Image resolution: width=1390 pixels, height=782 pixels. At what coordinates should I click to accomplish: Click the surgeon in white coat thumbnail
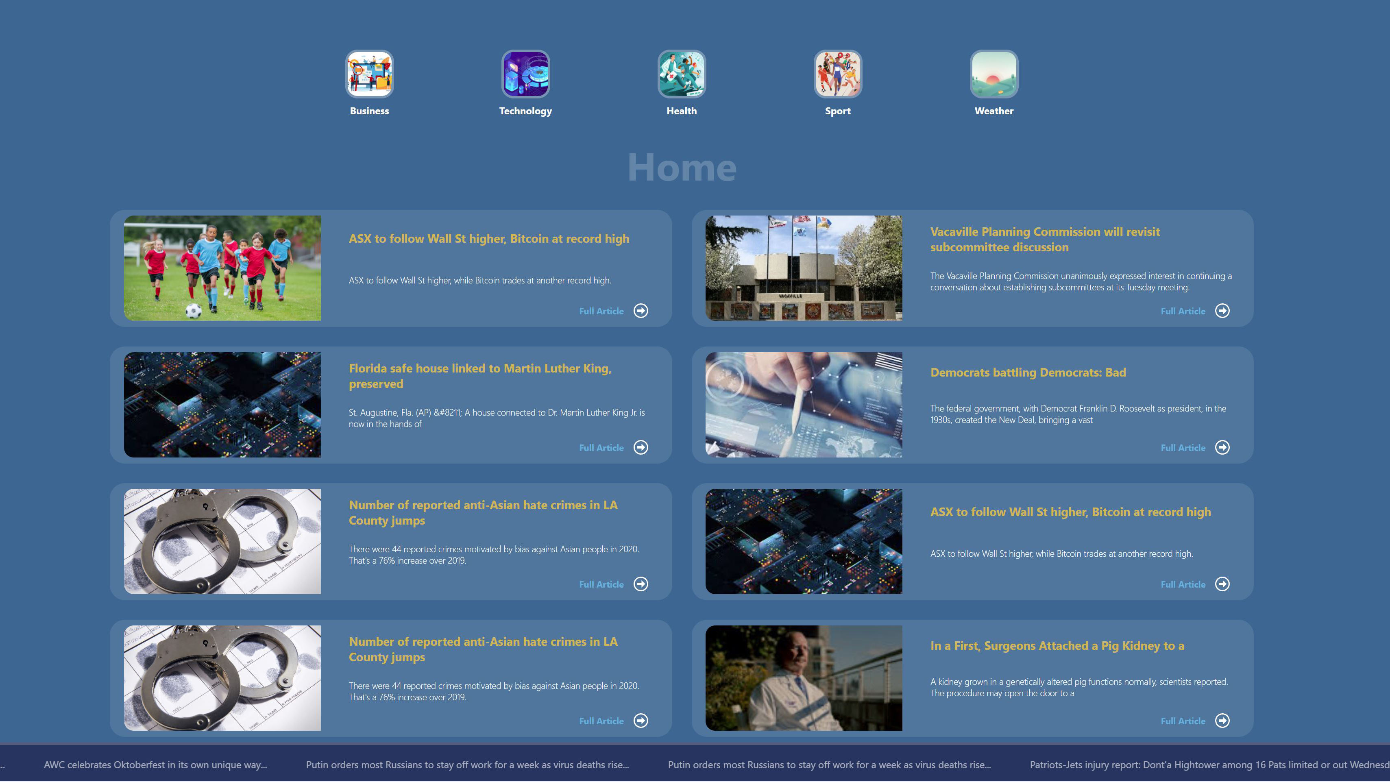804,678
